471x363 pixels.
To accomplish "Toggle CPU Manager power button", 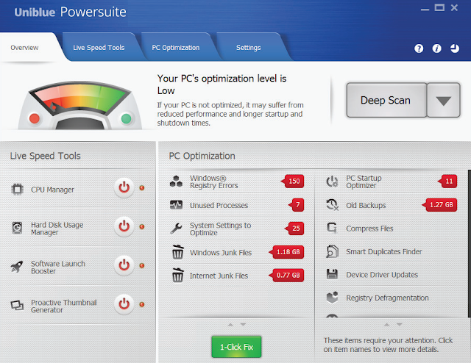I will (124, 188).
